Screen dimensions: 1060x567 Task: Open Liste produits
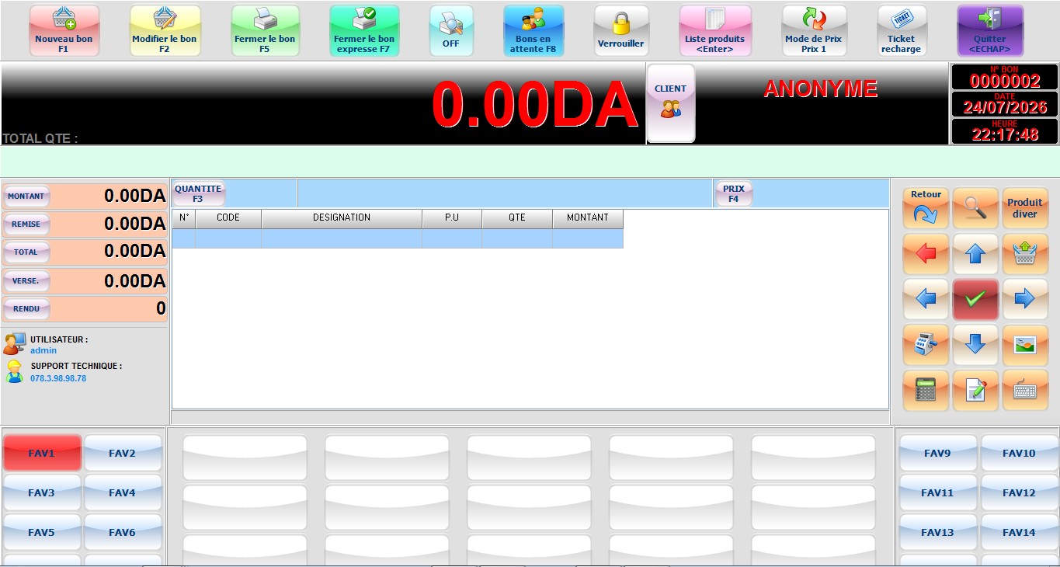pos(715,31)
